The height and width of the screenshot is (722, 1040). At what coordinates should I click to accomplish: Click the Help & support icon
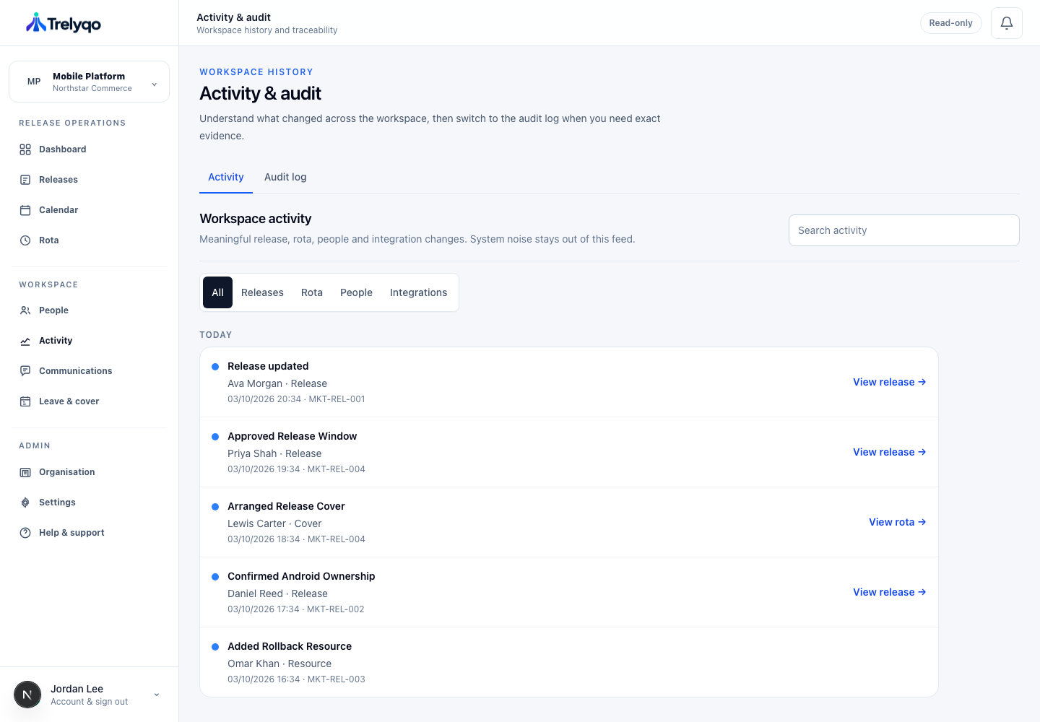tap(25, 533)
